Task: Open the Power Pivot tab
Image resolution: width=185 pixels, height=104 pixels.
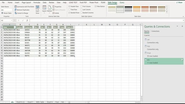Action: [94, 3]
